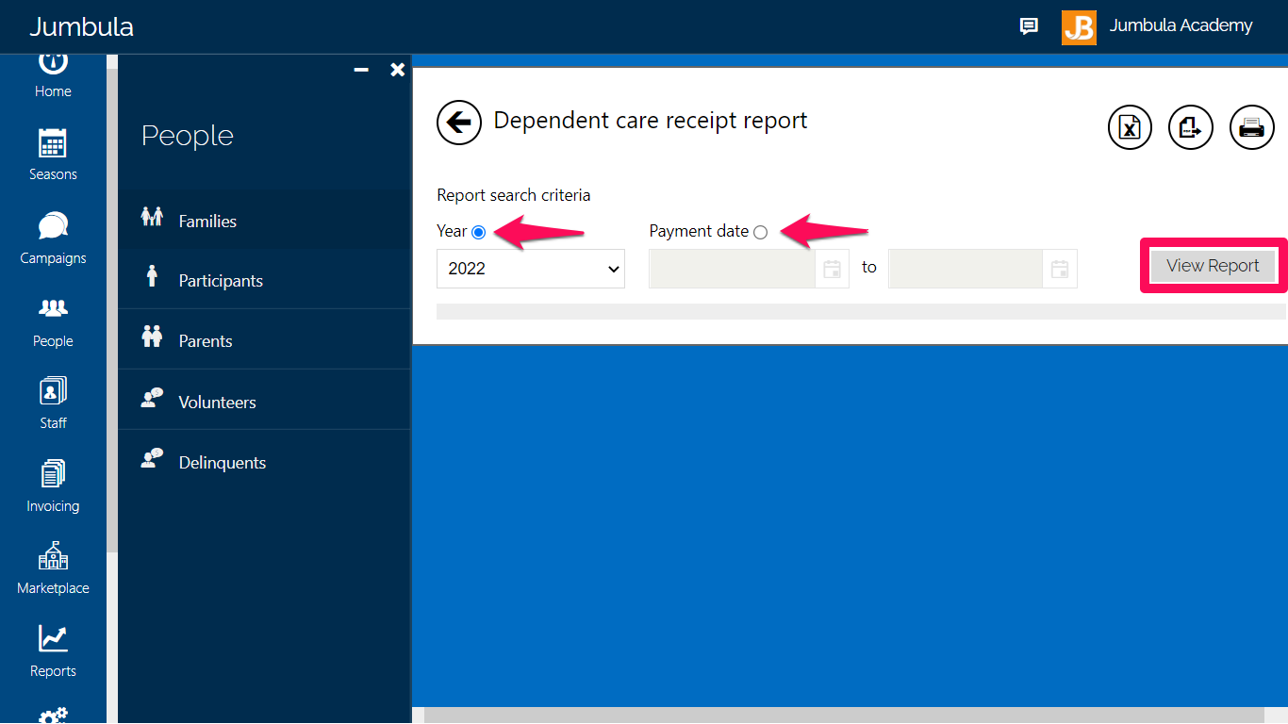Viewport: 1288px width, 724px height.
Task: Click the payment start date field
Action: (732, 269)
